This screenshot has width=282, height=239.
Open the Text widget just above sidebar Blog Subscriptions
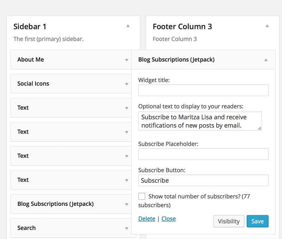click(x=71, y=180)
